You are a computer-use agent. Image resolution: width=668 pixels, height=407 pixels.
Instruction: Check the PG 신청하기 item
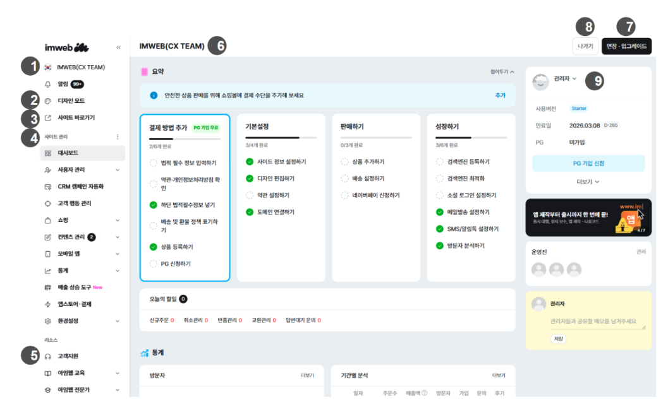[154, 264]
